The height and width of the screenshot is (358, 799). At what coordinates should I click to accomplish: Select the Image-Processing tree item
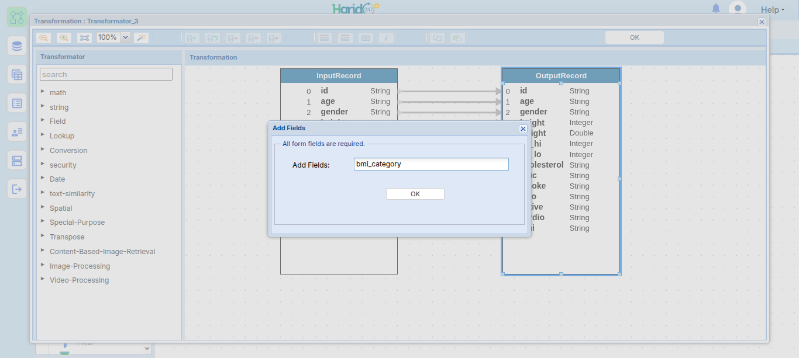[x=80, y=266]
